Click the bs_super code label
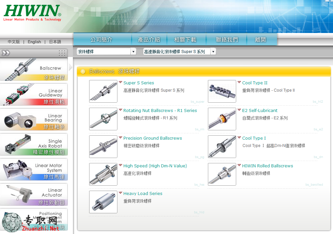This screenshot has width=333, height=234. point(198,102)
